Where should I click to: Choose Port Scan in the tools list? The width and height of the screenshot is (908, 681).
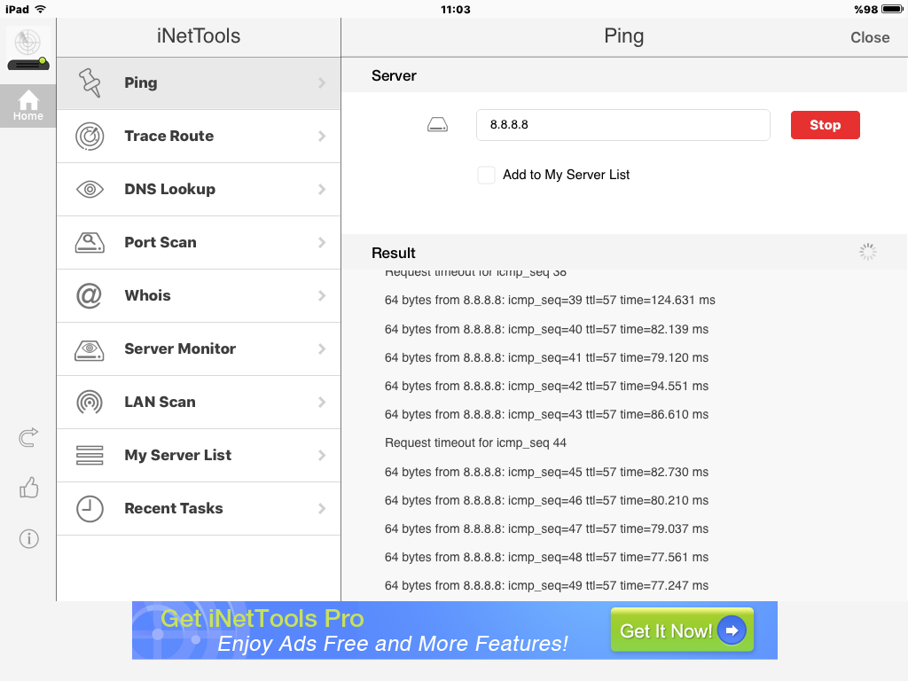click(199, 243)
